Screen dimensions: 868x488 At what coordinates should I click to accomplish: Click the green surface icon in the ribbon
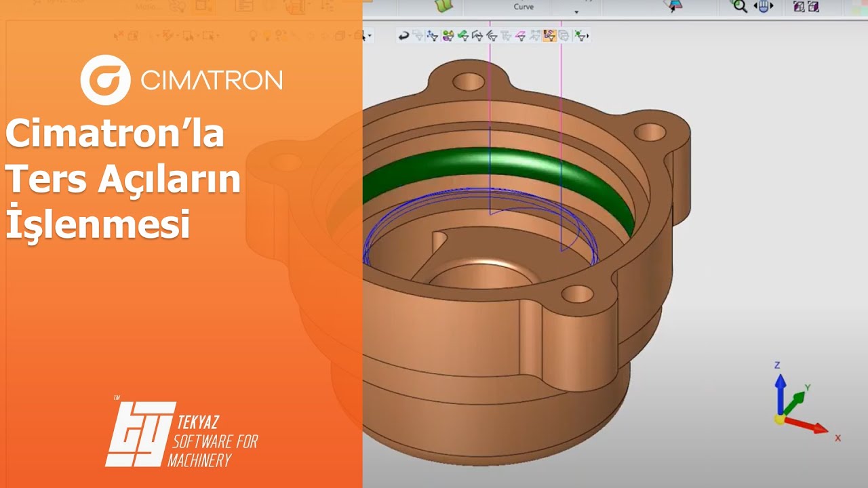point(443,6)
